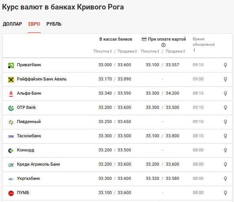Click the Таскомбанк logo icon
234x202 pixels.
pyautogui.click(x=11, y=136)
